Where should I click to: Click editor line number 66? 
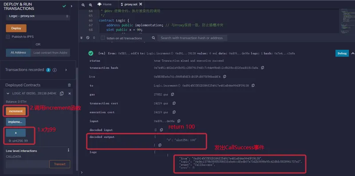[91, 20]
